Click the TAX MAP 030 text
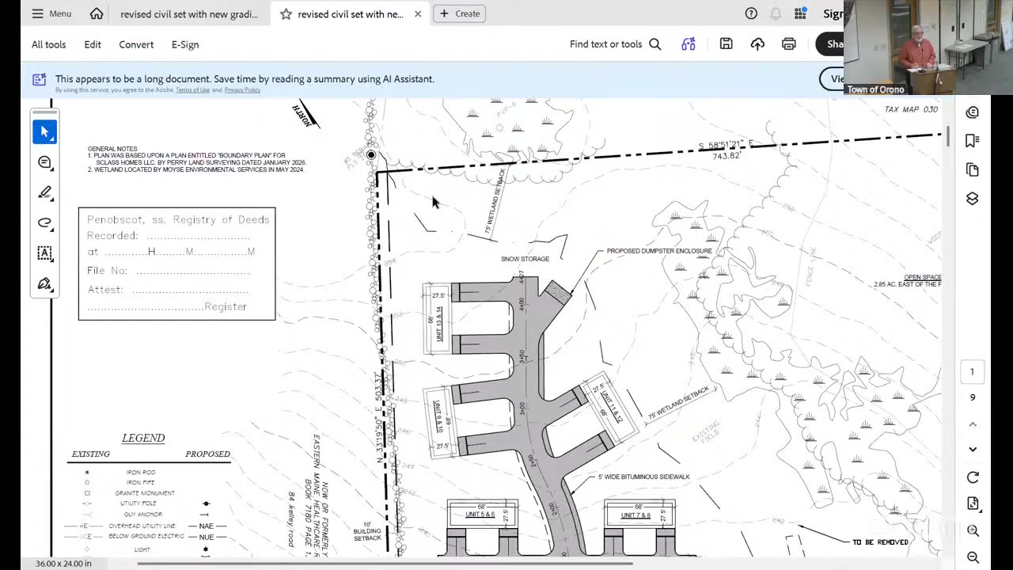This screenshot has width=1013, height=570. click(x=911, y=109)
